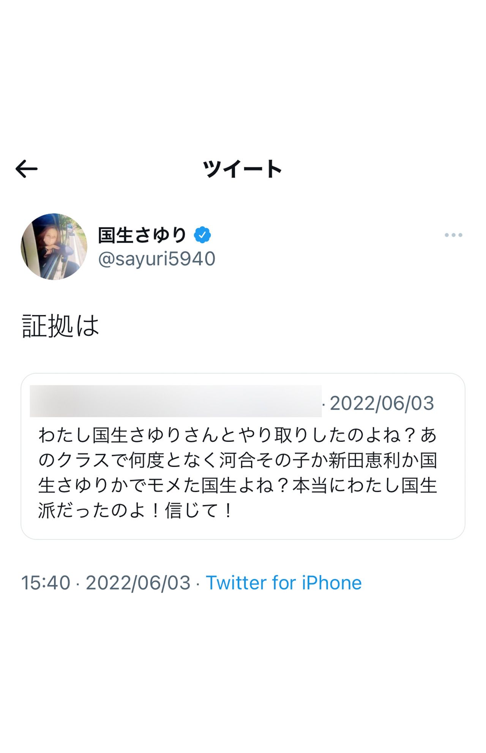Click the header bar at the top
Image resolution: width=486 pixels, height=753 pixels.
click(x=342, y=169)
